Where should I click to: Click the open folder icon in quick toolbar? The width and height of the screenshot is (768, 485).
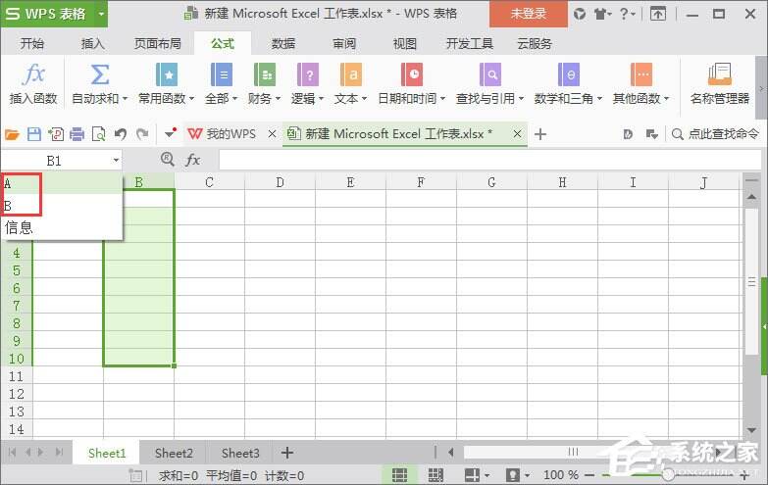click(12, 134)
